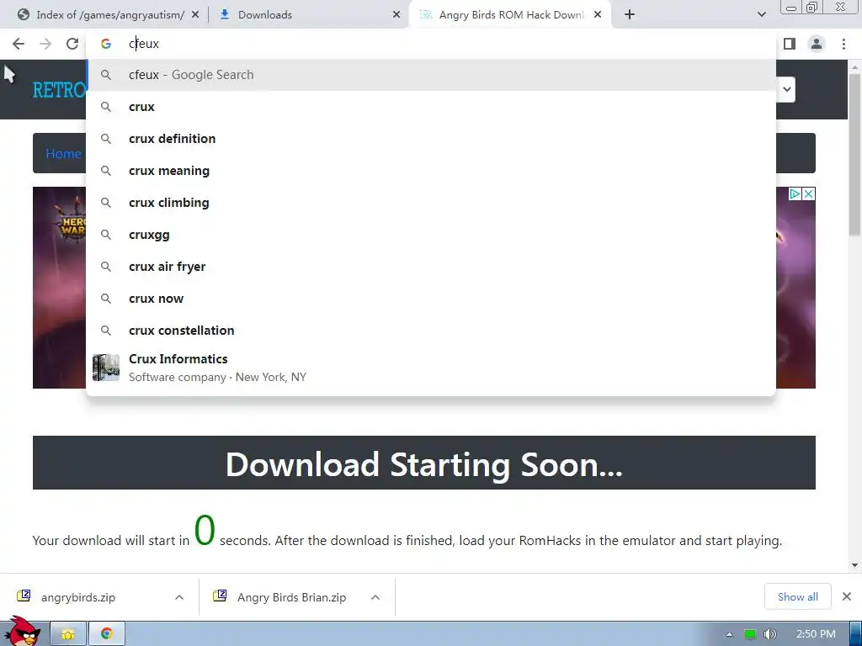862x646 pixels.
Task: Select the Angry Birds ROM Hack tab
Action: pyautogui.click(x=510, y=15)
